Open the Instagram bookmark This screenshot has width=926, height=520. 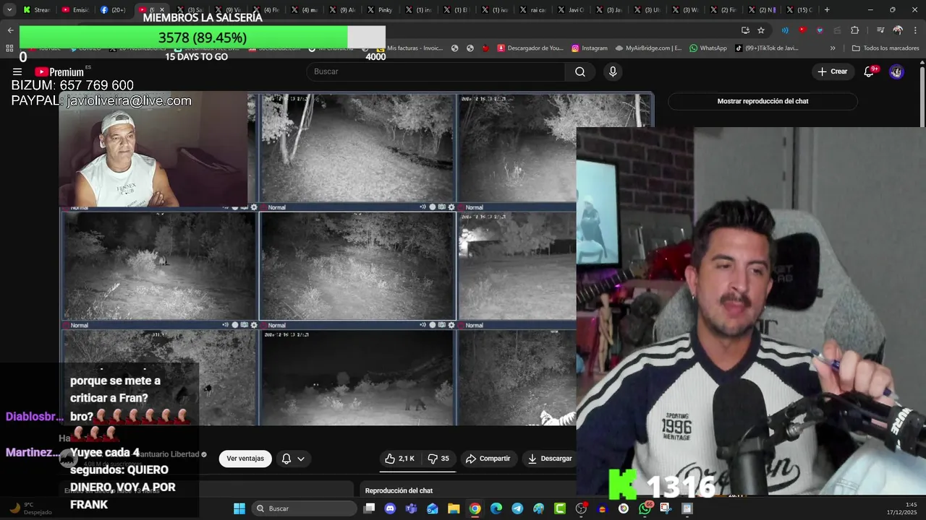click(590, 48)
